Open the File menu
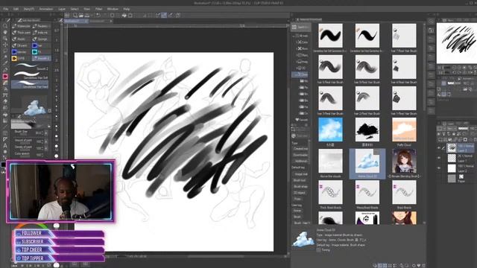This screenshot has width=477, height=268. pos(6,9)
